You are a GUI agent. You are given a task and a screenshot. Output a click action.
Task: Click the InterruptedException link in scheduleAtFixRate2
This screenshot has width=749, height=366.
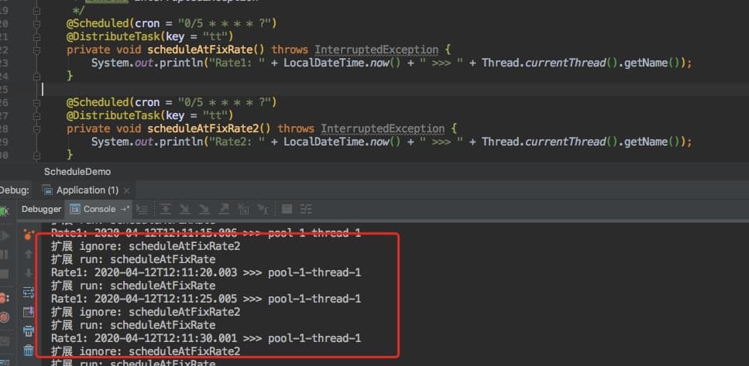pos(382,128)
